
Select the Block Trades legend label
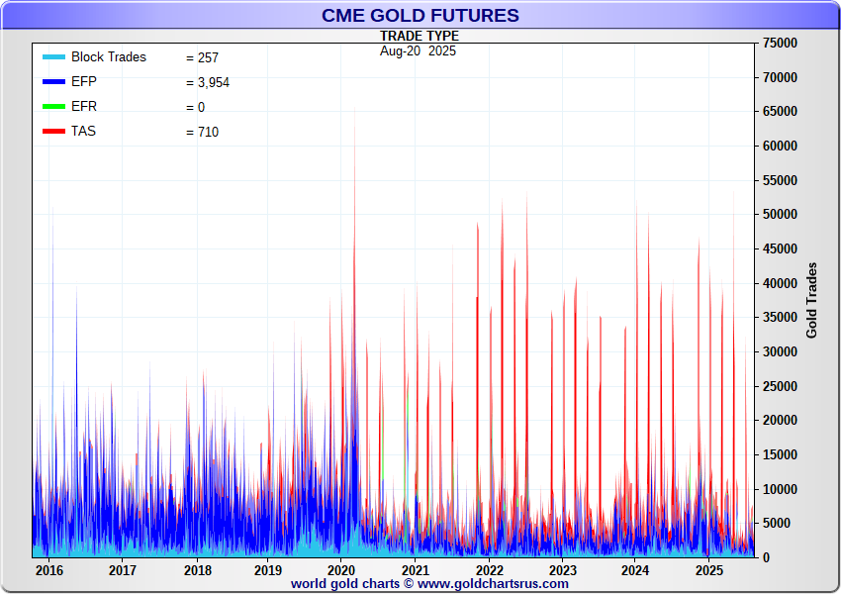click(x=109, y=56)
